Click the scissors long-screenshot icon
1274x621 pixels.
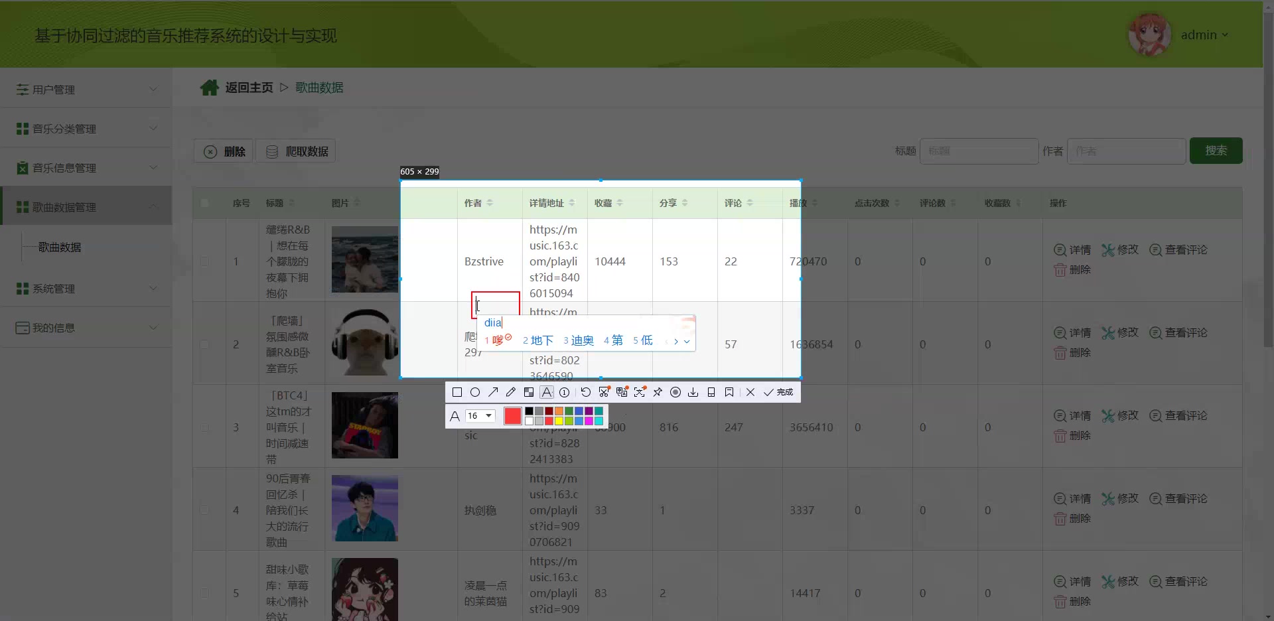[x=604, y=392]
